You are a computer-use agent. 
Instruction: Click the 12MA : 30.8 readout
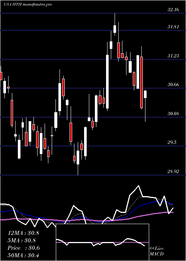[x=23, y=233]
